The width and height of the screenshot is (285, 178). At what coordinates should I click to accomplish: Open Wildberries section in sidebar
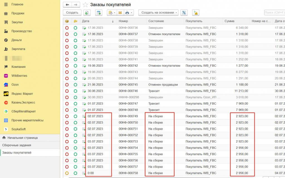(x=19, y=76)
